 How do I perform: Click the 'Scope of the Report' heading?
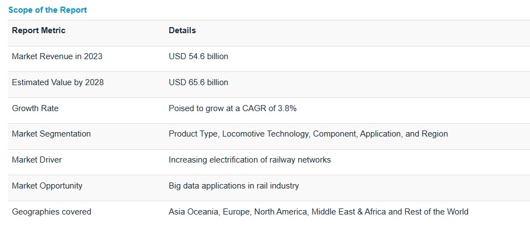pyautogui.click(x=48, y=10)
